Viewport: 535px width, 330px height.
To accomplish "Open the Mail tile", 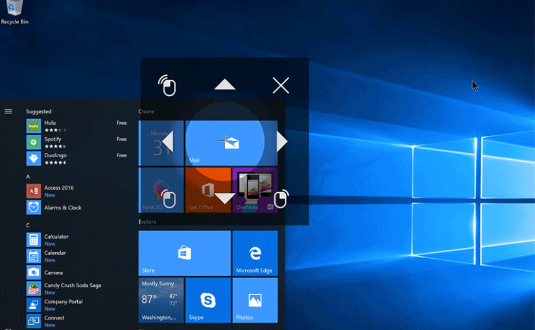I will click(x=232, y=143).
